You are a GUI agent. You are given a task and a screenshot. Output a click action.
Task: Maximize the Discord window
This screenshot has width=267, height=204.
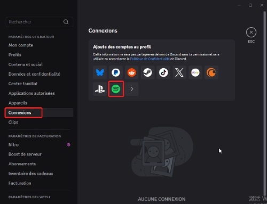[250, 5]
